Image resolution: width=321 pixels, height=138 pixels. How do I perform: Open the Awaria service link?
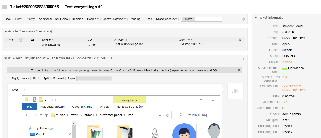287,62
